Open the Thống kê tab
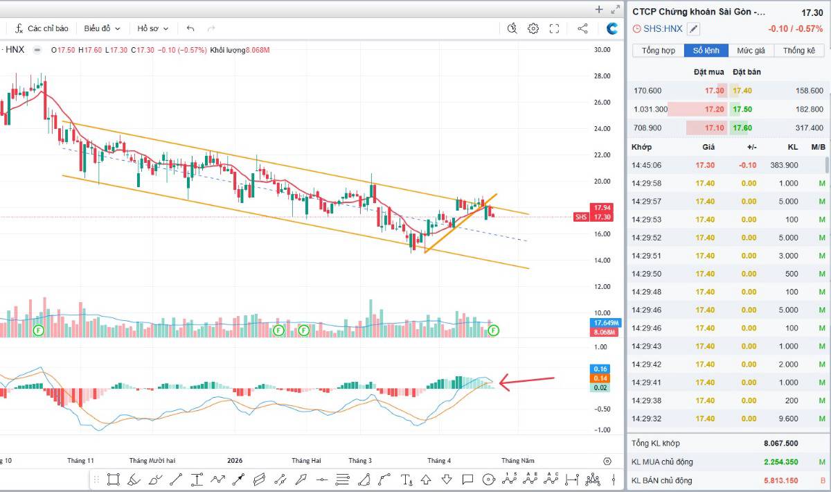 (x=798, y=51)
